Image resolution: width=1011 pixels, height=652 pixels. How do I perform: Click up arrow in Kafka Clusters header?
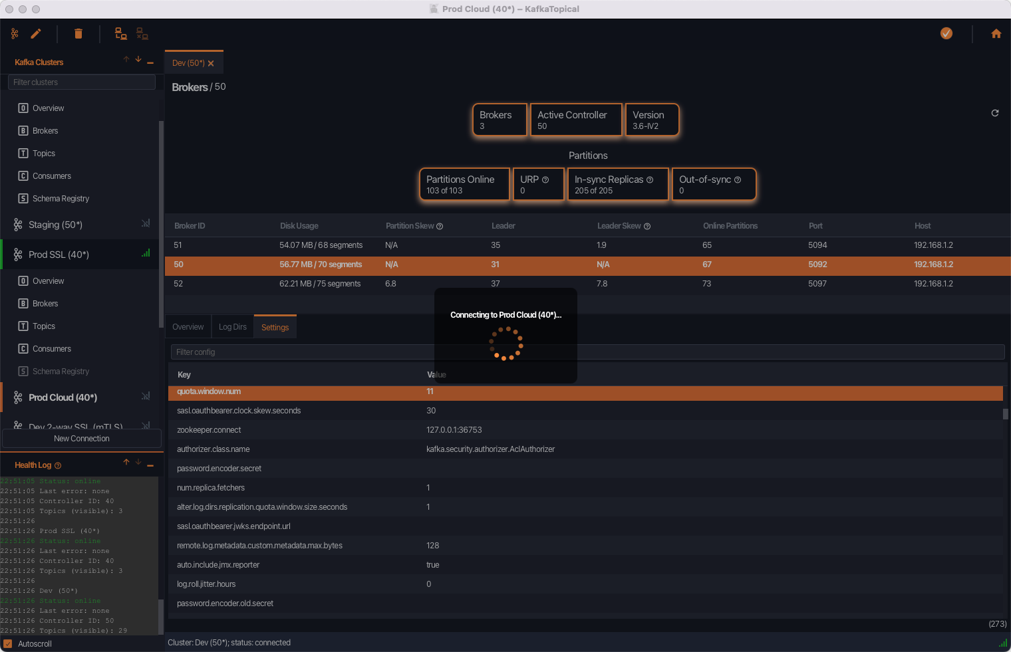point(126,60)
